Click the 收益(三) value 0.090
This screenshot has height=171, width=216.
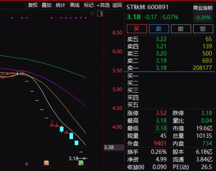159,167
